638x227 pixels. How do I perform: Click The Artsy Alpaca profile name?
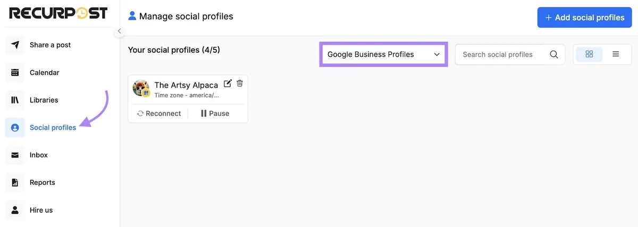186,85
